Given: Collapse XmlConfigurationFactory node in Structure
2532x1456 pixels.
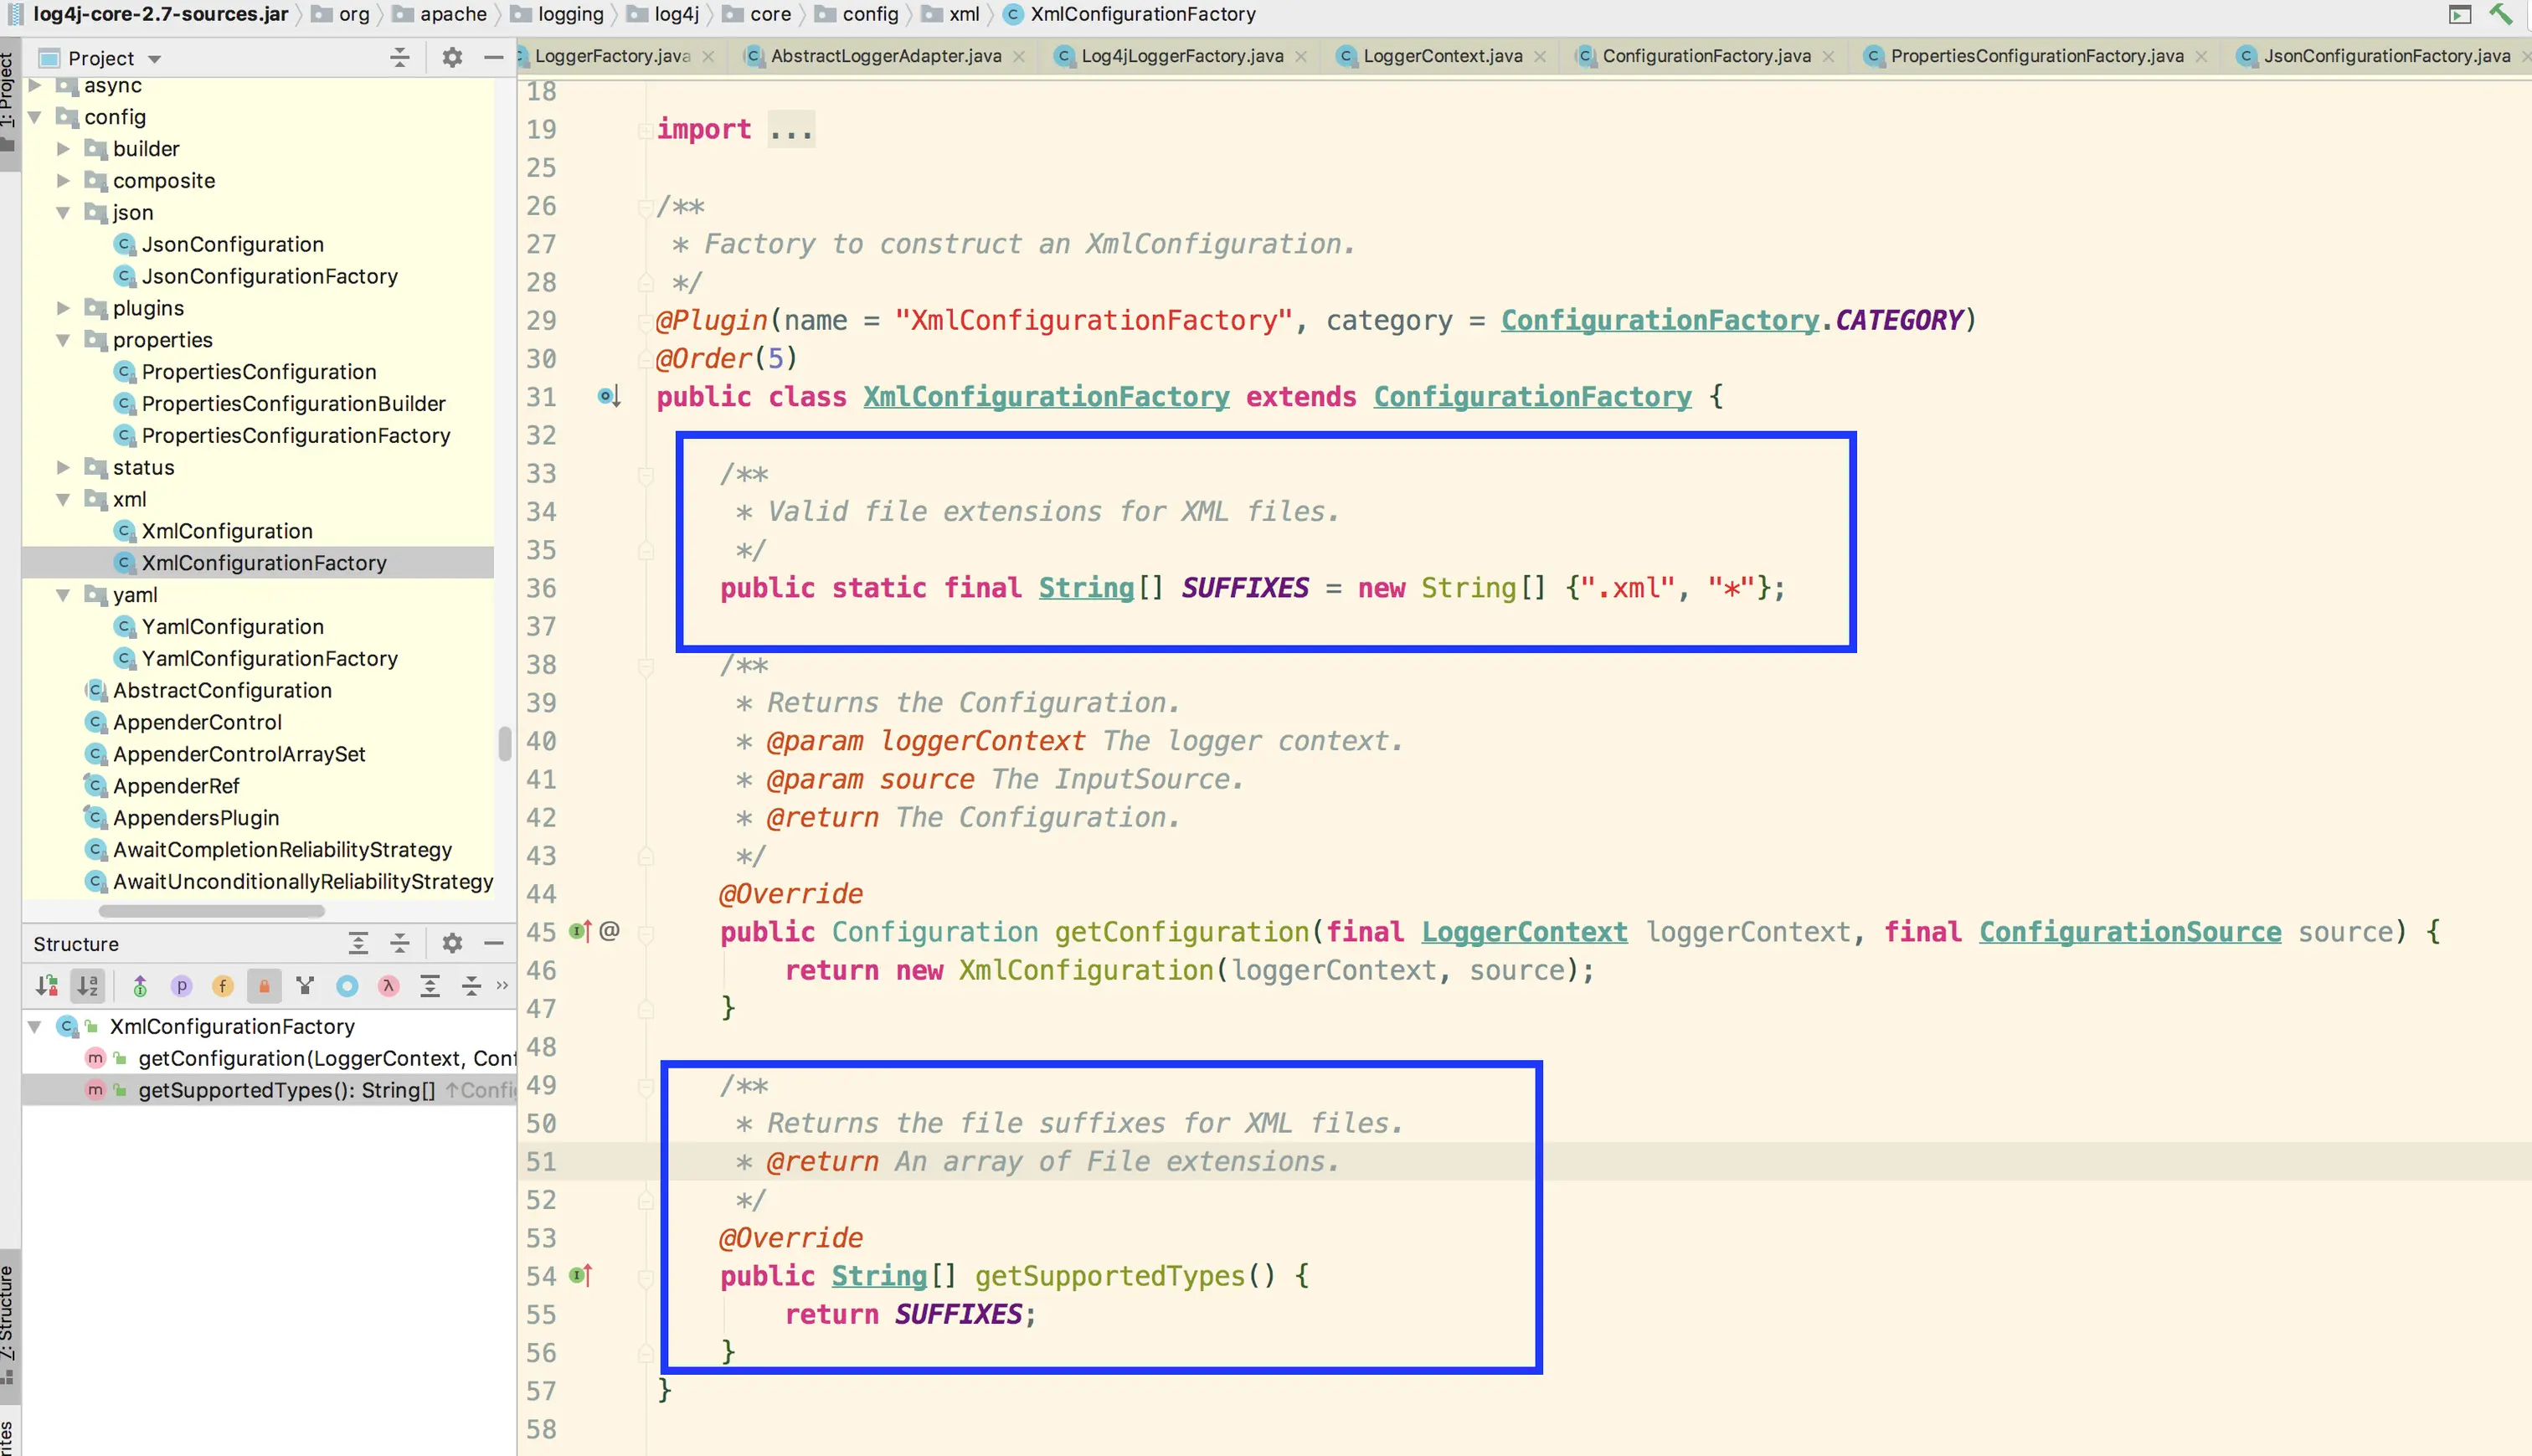Looking at the screenshot, I should [35, 1026].
